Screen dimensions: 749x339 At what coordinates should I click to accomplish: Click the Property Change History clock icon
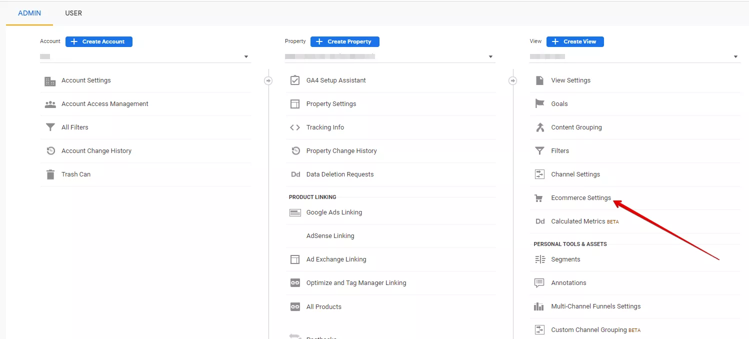click(295, 151)
